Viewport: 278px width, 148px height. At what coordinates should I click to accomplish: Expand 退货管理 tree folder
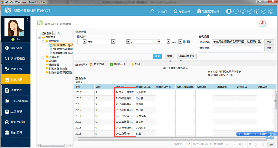(x=43, y=65)
